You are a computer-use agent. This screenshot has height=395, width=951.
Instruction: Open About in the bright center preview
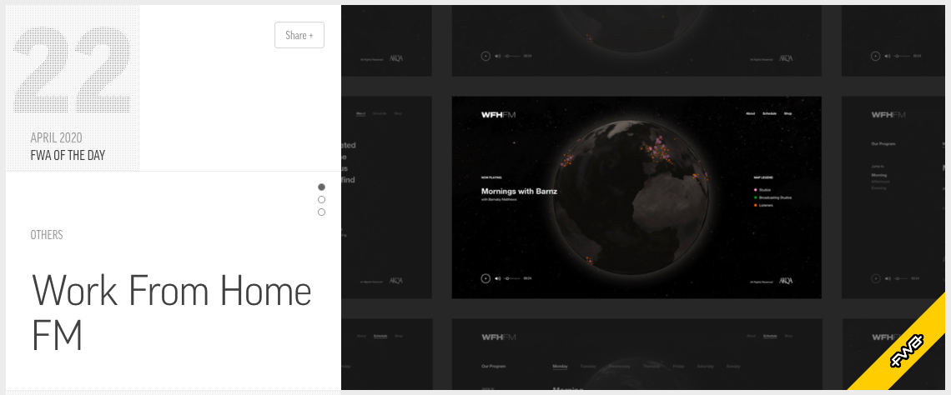coord(750,114)
